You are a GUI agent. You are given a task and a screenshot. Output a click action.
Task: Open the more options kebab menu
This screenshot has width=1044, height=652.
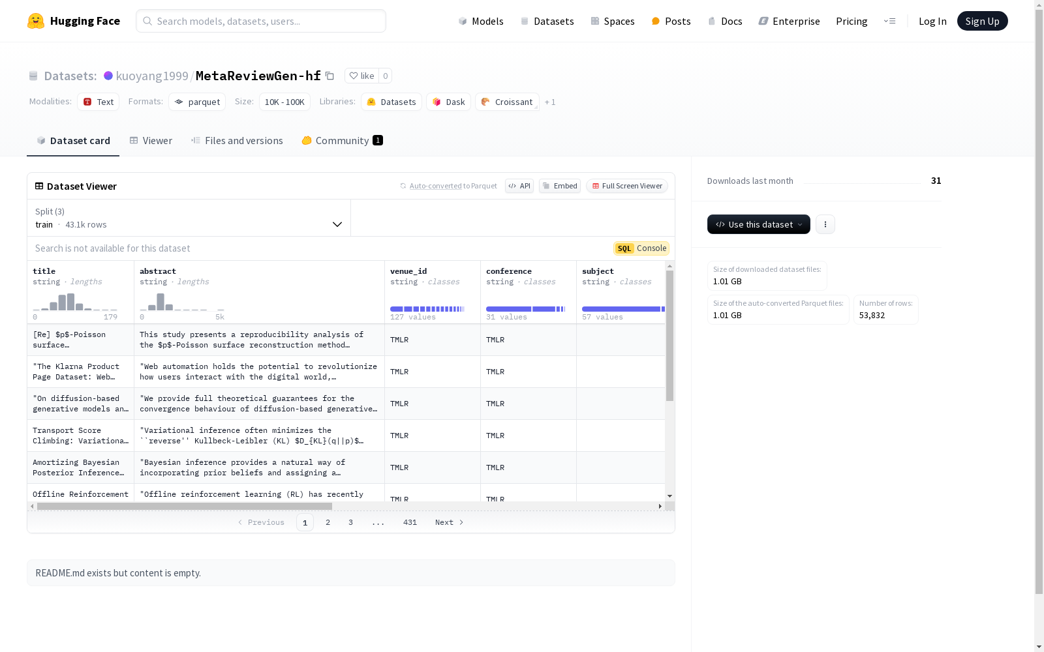click(x=825, y=224)
